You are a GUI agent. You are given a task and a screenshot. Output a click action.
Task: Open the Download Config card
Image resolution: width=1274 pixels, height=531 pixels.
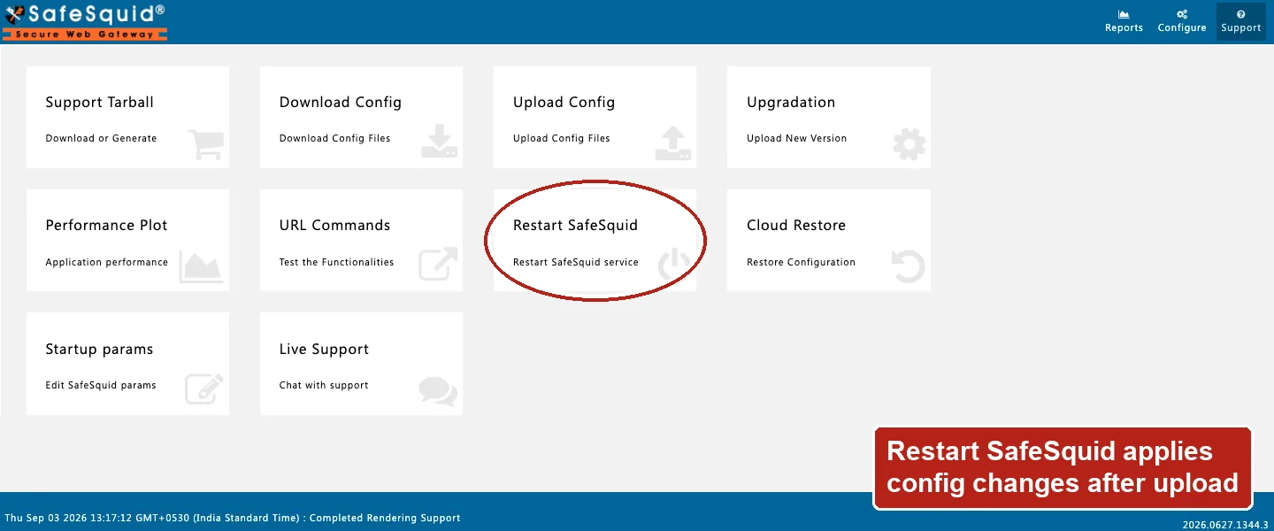[361, 117]
